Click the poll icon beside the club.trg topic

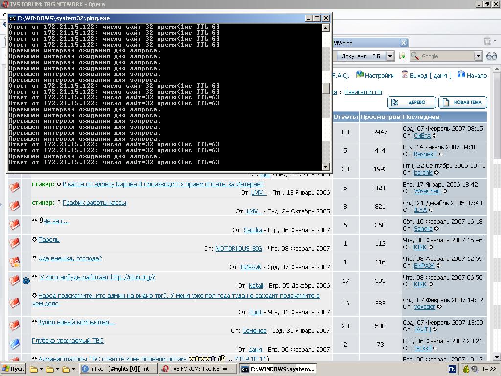point(26,281)
